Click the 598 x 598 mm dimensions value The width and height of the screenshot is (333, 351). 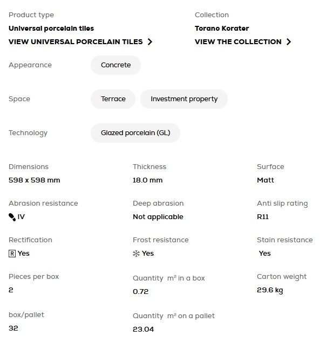tap(35, 180)
